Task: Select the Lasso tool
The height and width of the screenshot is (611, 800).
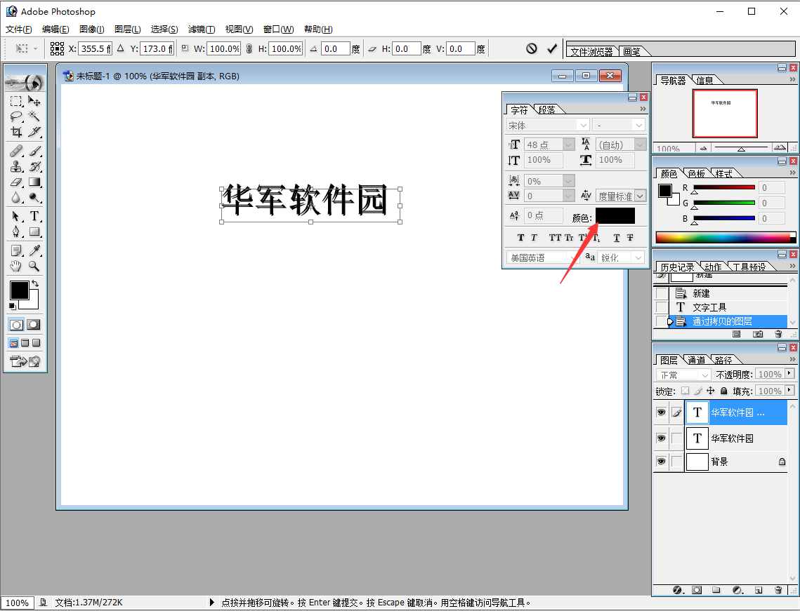Action: 15,116
